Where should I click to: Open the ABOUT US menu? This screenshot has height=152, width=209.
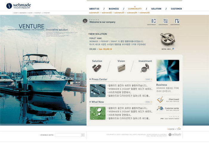click(94, 9)
